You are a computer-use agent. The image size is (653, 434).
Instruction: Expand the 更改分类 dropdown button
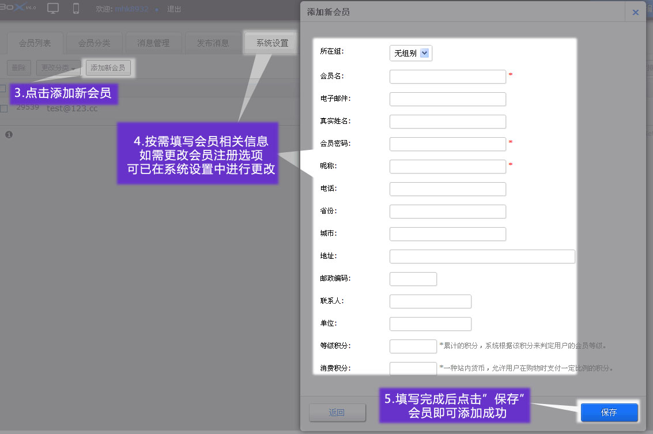(58, 68)
